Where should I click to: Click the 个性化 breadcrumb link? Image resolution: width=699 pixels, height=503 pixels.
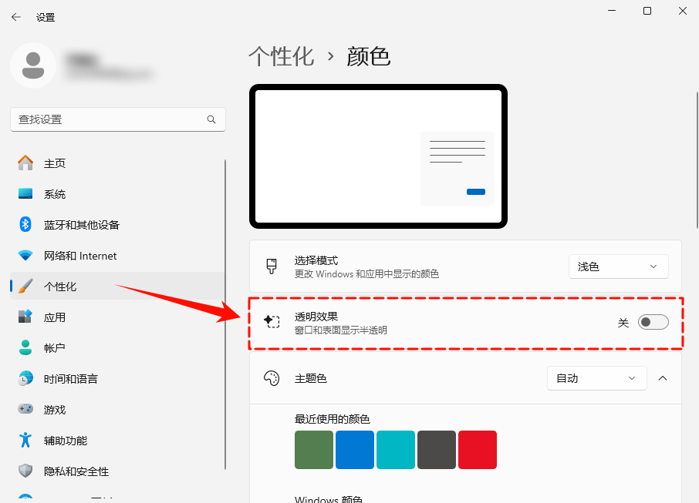[x=281, y=55]
